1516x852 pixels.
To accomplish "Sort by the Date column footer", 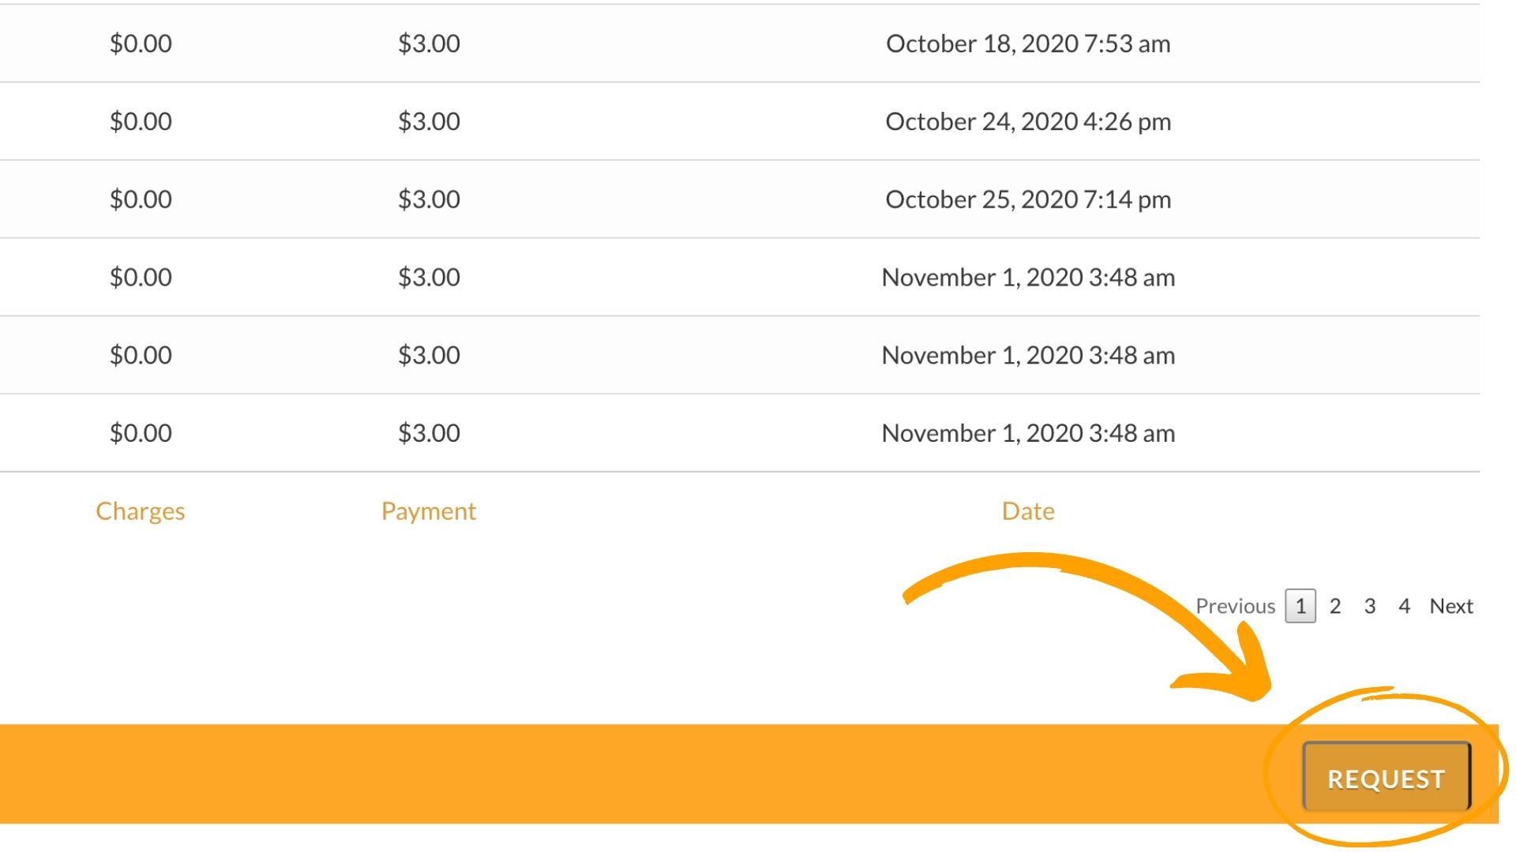I will point(1028,511).
